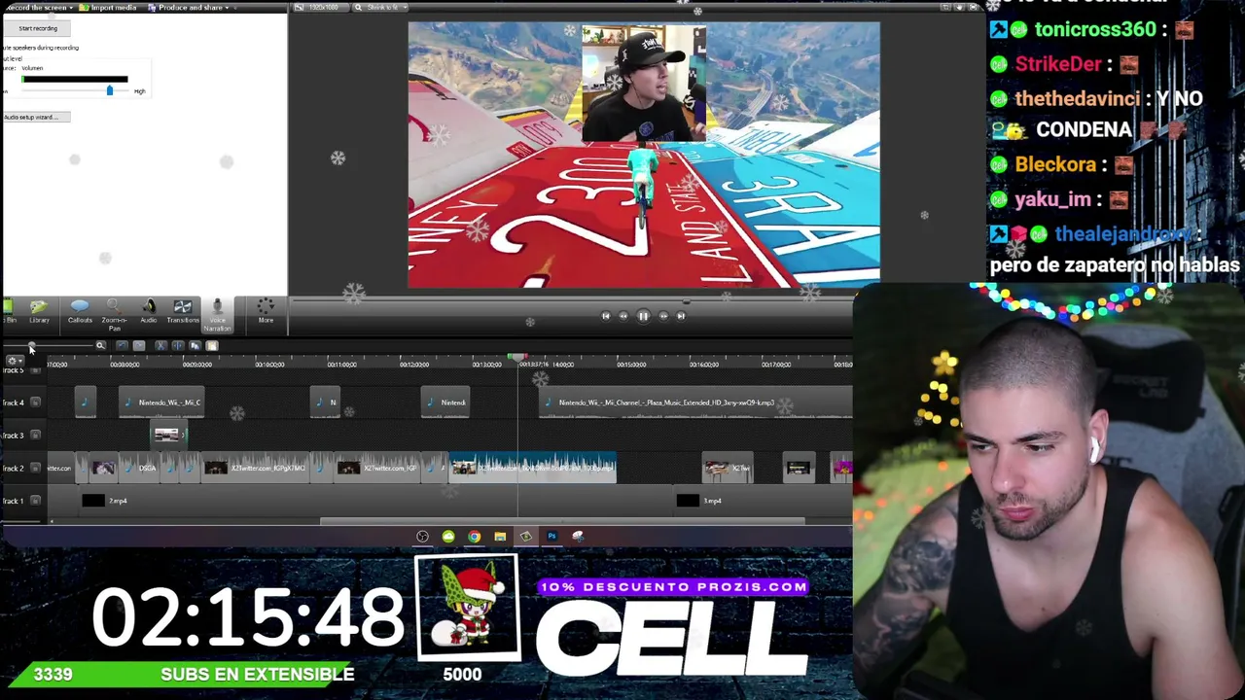Jump to the previous clip in preview
Viewport: 1245px width, 700px height.
[x=605, y=316]
